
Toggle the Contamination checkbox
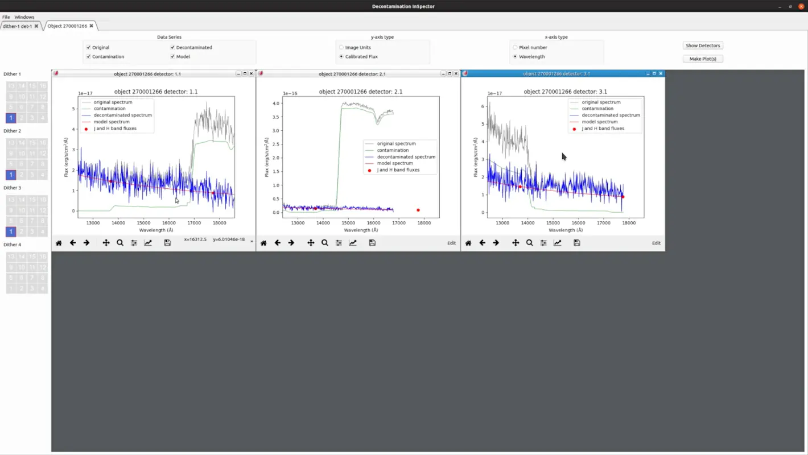[88, 57]
